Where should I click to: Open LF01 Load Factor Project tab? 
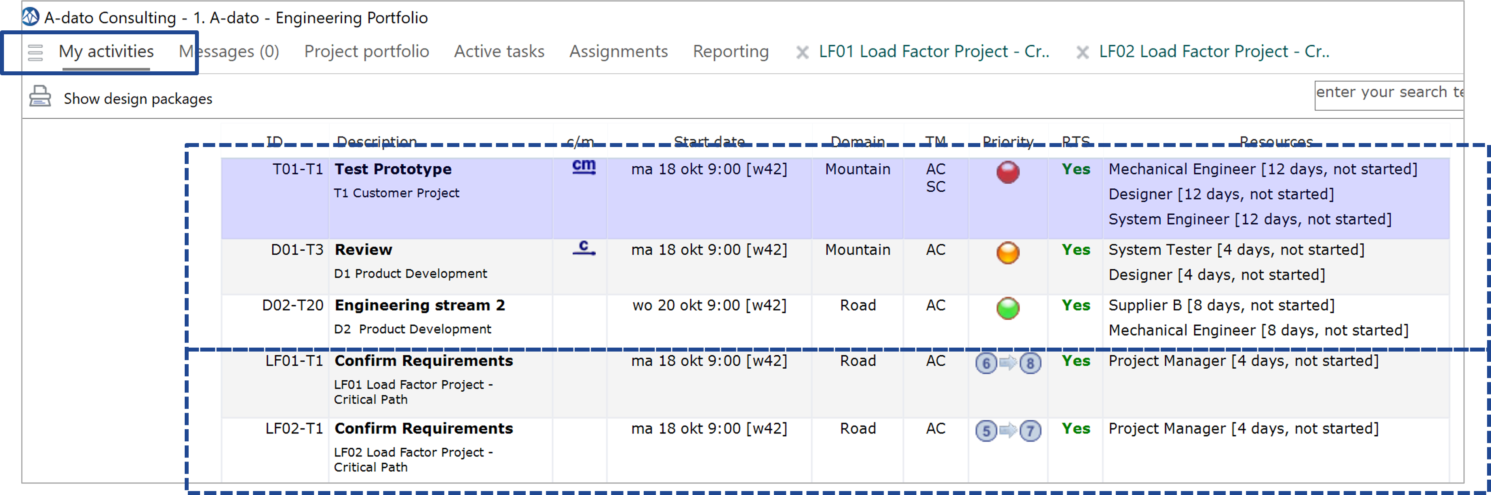[934, 52]
